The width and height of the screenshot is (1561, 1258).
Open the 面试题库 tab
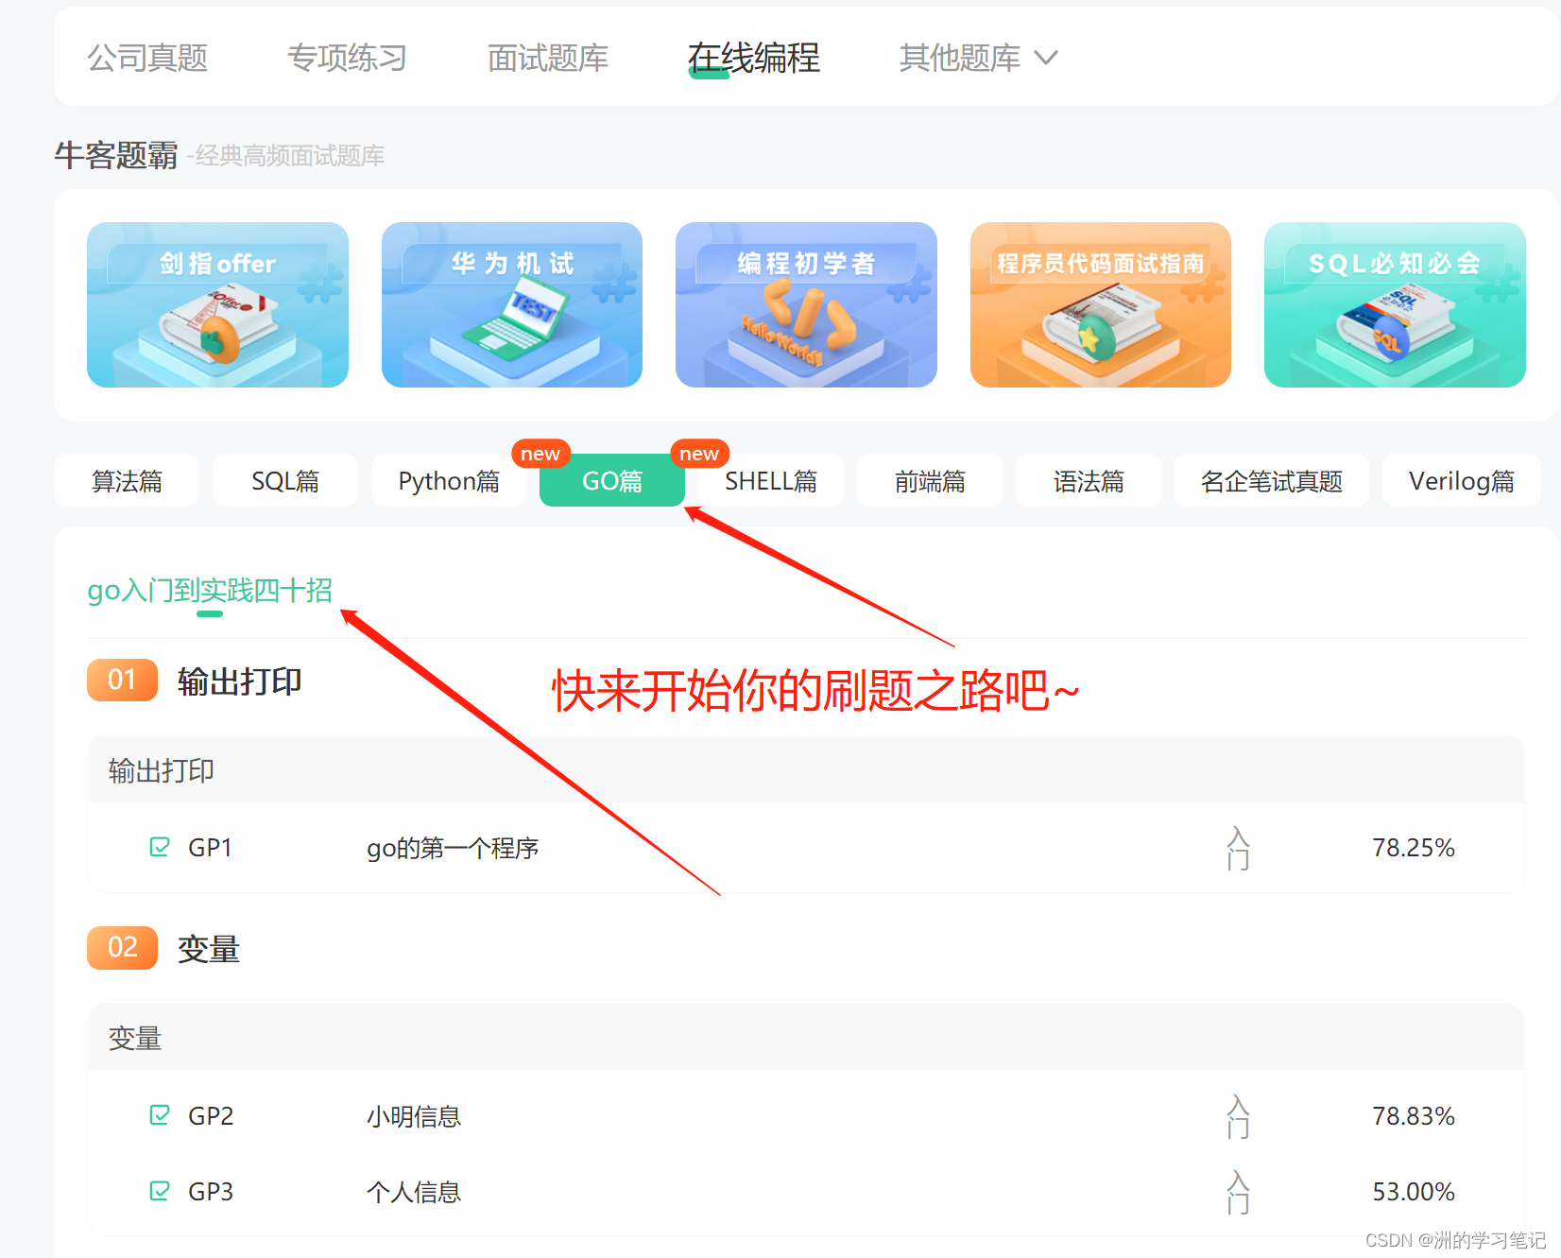[x=548, y=58]
